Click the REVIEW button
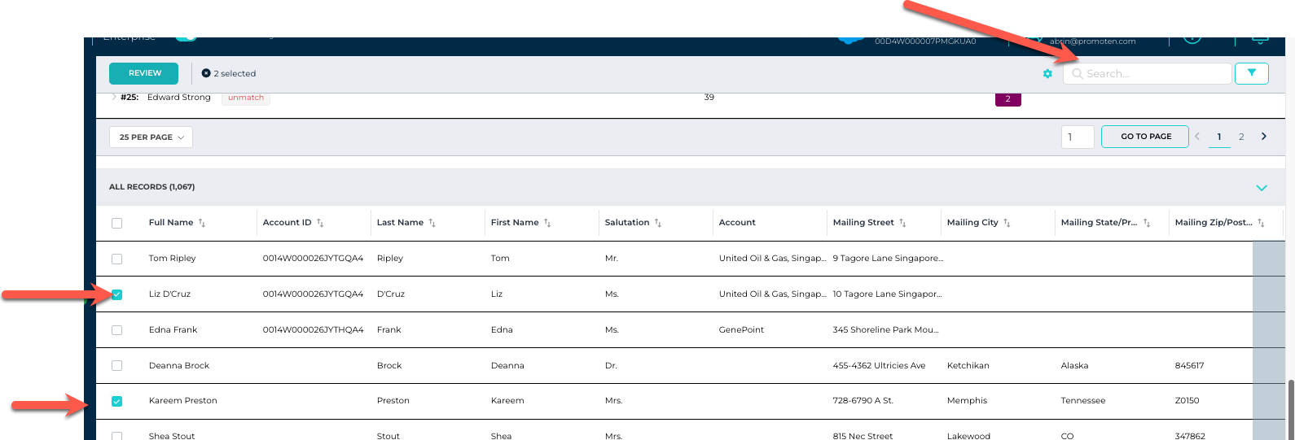Image resolution: width=1295 pixels, height=440 pixels. click(x=143, y=73)
